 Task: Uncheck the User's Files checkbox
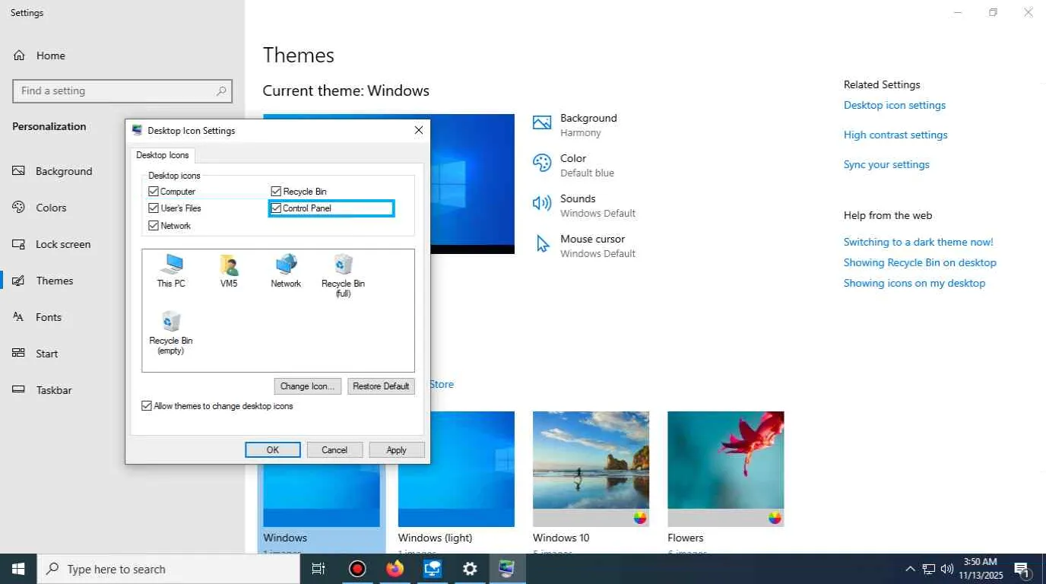(154, 208)
